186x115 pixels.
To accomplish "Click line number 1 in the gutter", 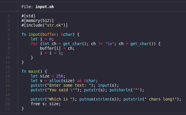I will [9, 16].
